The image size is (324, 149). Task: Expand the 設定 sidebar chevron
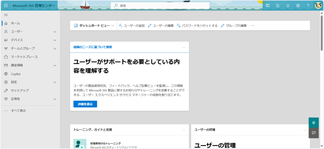coord(55,82)
